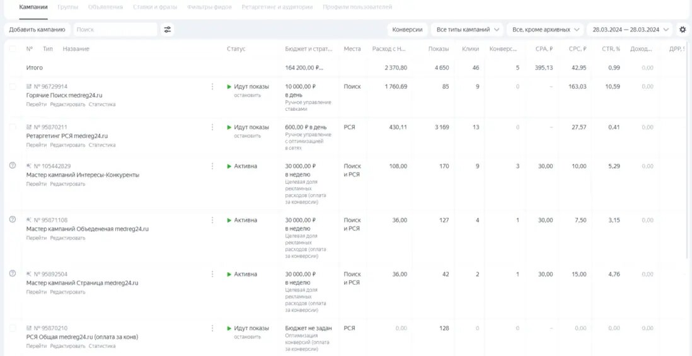Tick the select-all campaigns checkbox in header
The height and width of the screenshot is (356, 692).
pos(13,49)
